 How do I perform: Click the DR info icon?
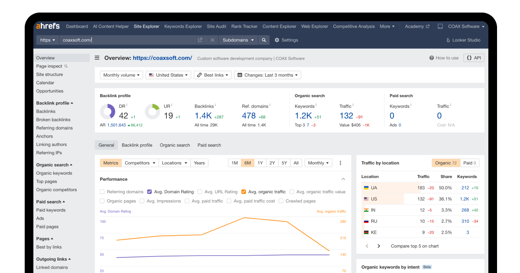[x=127, y=104]
